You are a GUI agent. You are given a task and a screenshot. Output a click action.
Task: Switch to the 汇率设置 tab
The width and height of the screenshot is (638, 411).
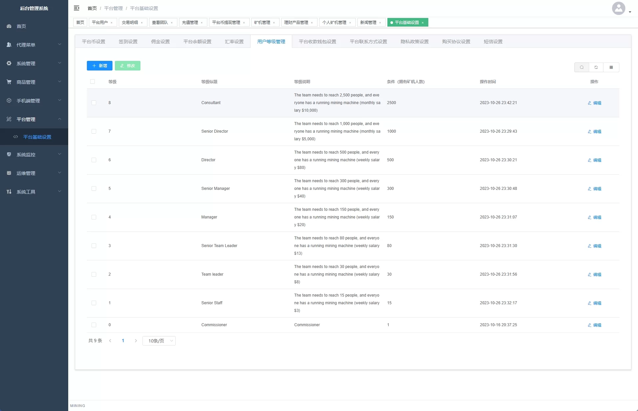pos(234,42)
